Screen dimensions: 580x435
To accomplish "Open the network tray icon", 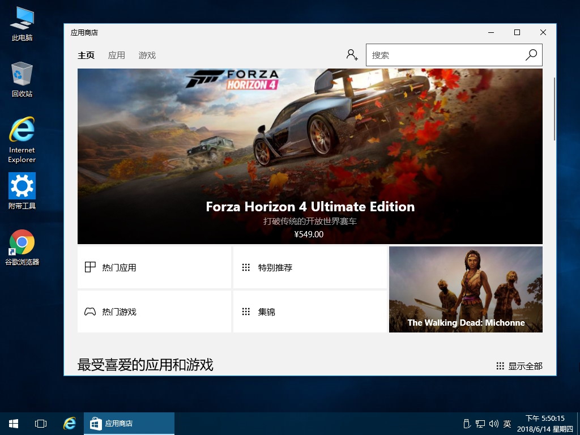I will click(x=480, y=424).
